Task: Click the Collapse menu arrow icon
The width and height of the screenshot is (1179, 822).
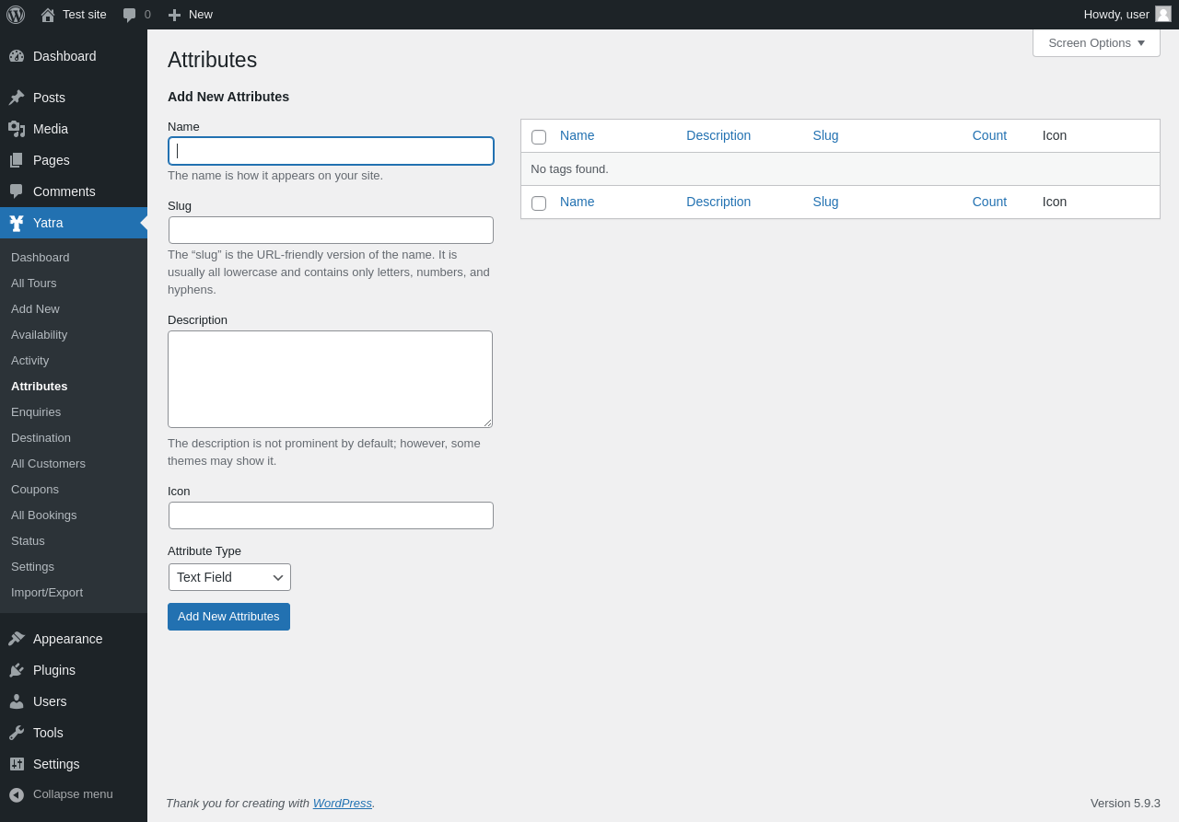Action: click(x=17, y=794)
